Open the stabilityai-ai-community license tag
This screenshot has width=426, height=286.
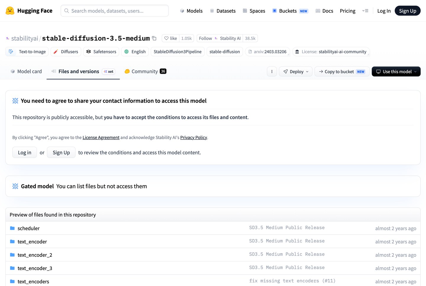pos(331,52)
